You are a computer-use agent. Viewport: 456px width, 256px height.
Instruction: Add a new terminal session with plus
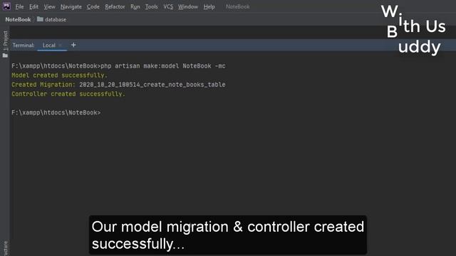tap(73, 45)
